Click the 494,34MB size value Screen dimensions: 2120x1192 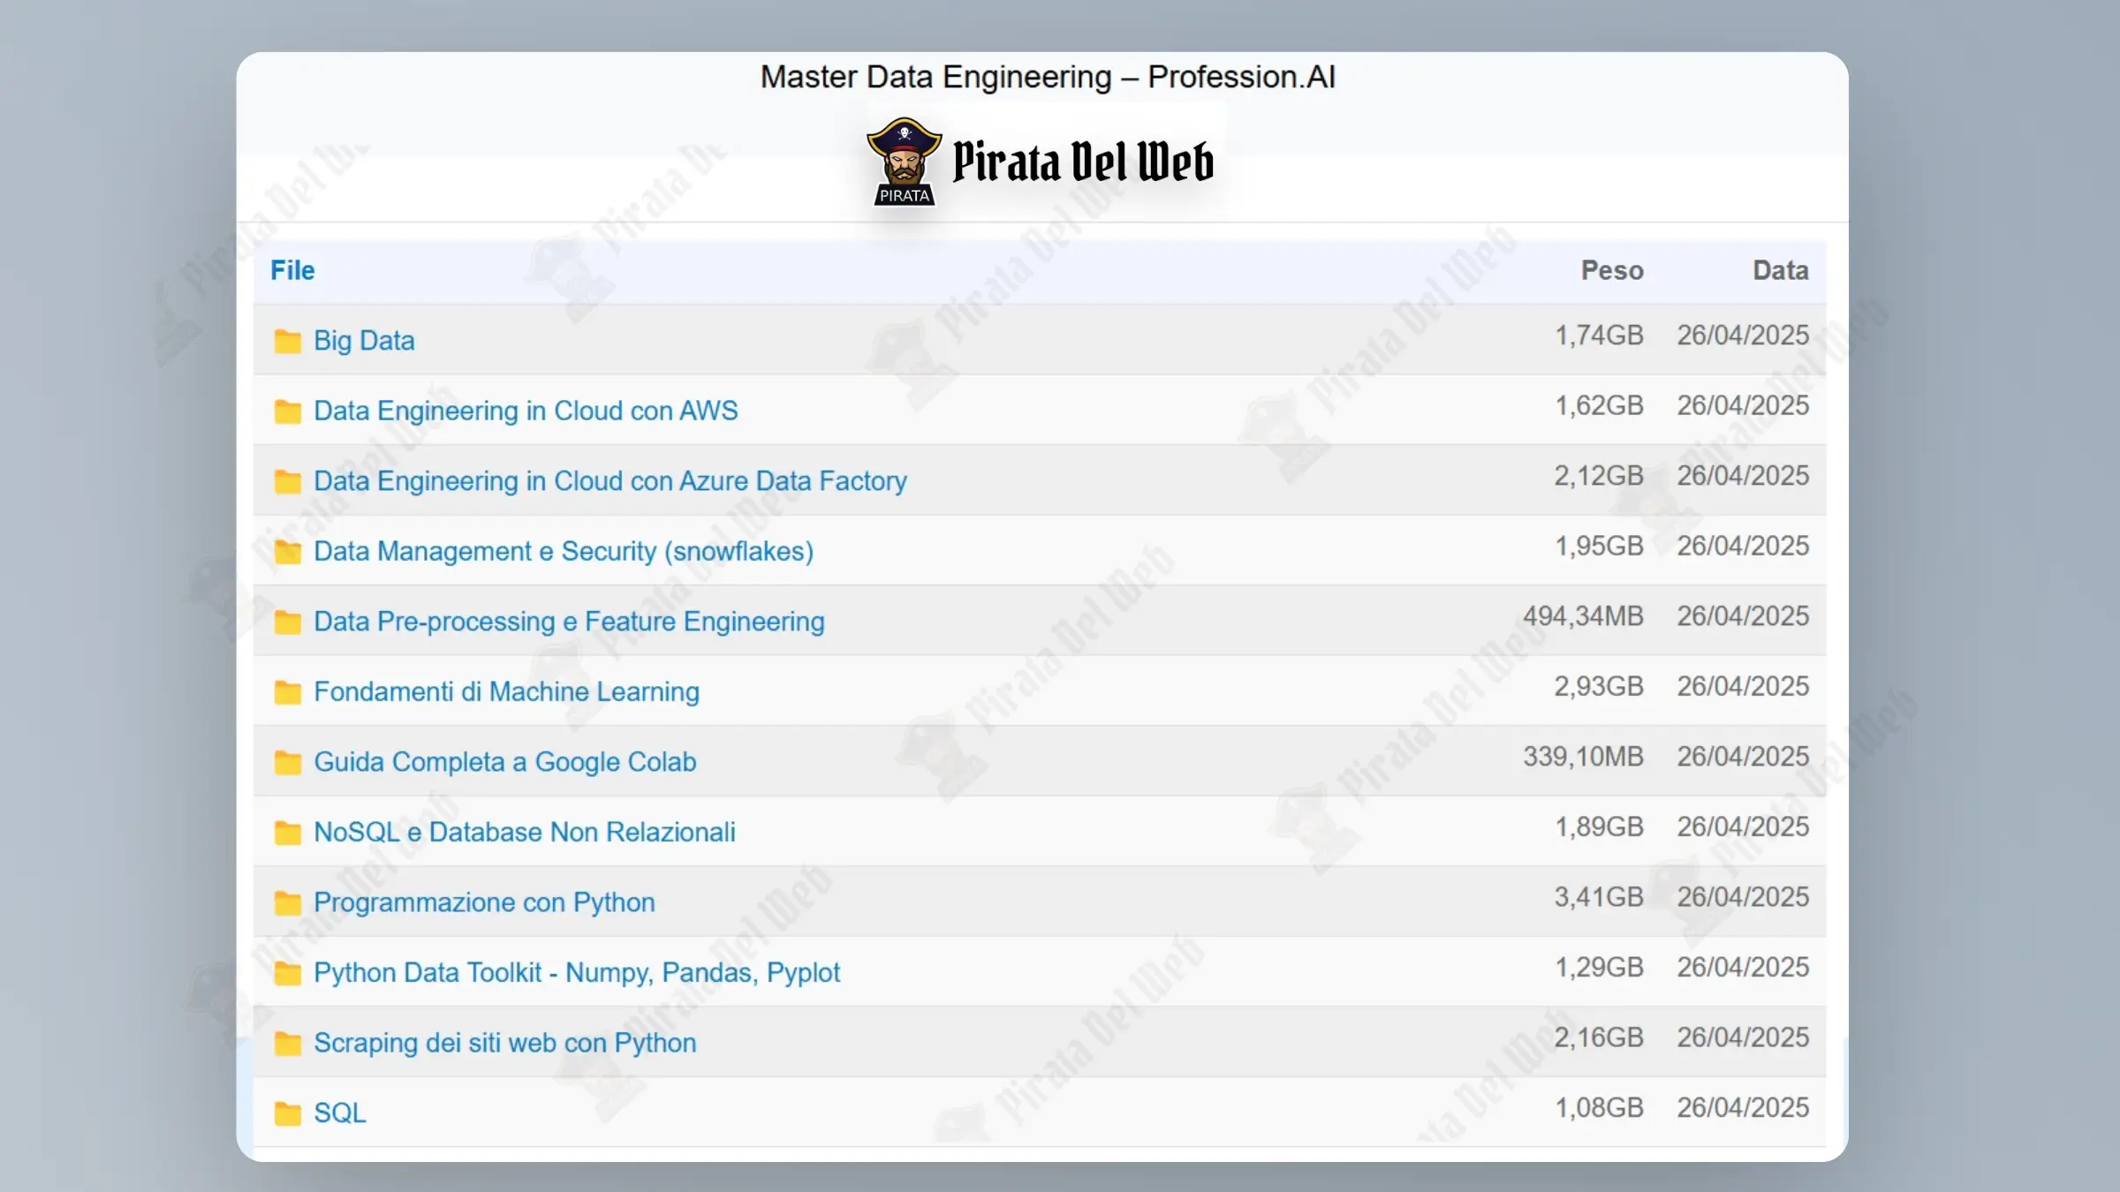pyautogui.click(x=1583, y=616)
